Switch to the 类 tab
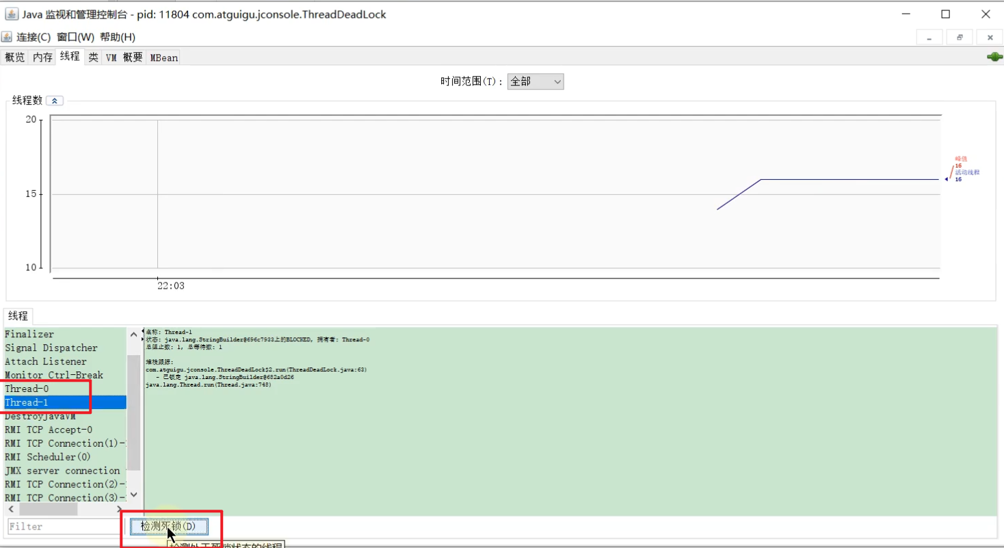This screenshot has height=548, width=1004. tap(93, 57)
